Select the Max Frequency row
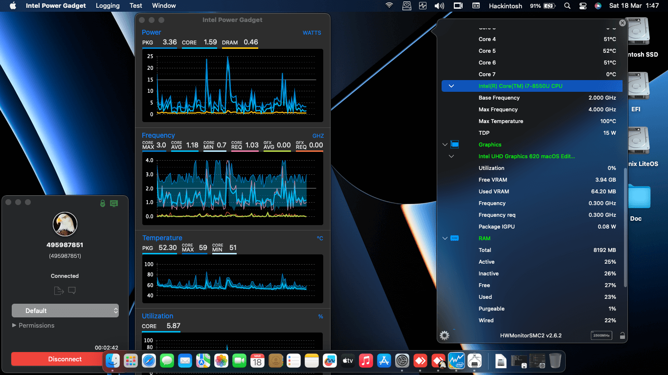 (532, 109)
